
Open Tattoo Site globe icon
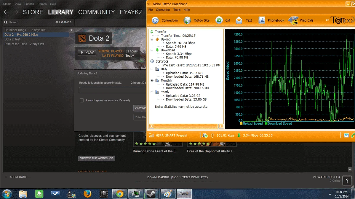[187, 20]
